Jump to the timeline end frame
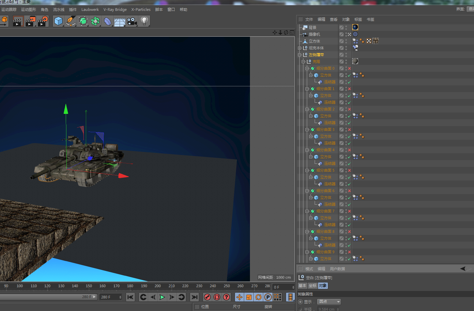The image size is (474, 311). pos(194,297)
